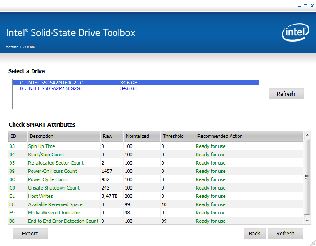Close the Toolbox window
Screen dimensions: 316x246
pyautogui.click(x=312, y=6)
